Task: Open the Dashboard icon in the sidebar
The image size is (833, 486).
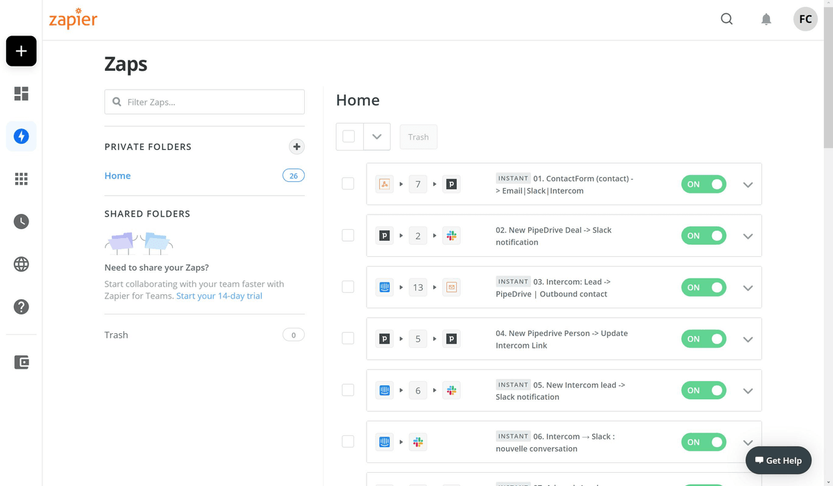Action: 21,93
